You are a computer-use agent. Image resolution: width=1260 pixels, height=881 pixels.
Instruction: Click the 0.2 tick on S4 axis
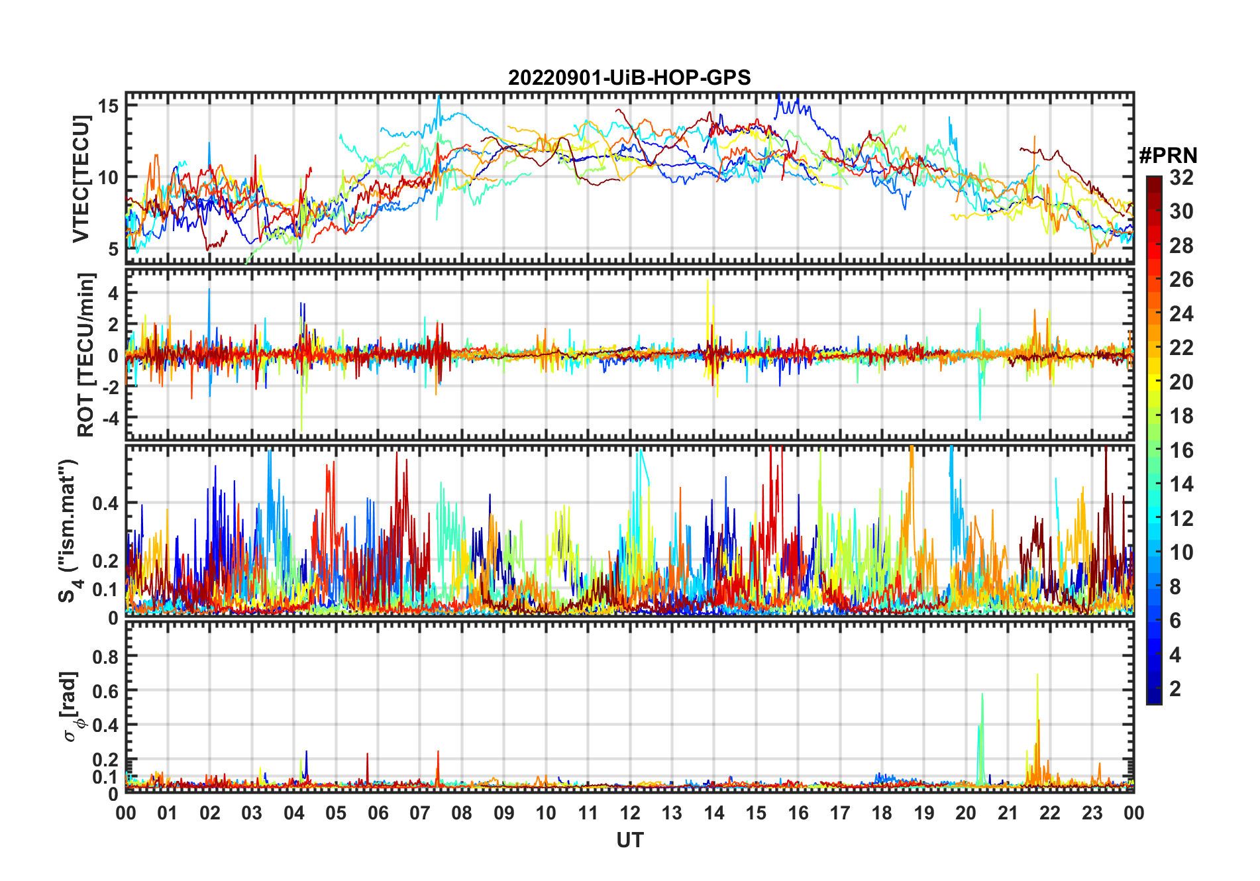click(x=106, y=560)
